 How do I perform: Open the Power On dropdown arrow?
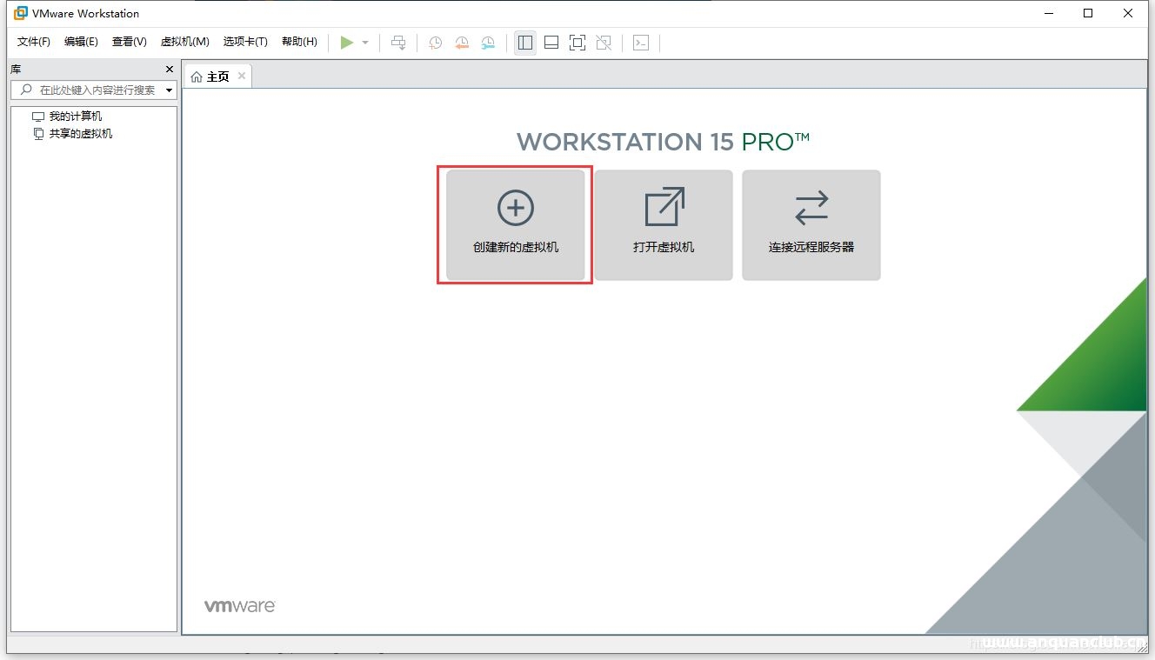tap(363, 42)
